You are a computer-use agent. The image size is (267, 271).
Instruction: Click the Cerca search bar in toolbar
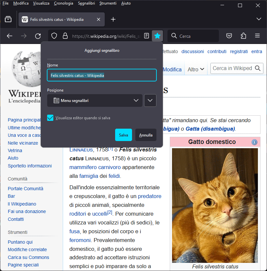click(193, 36)
